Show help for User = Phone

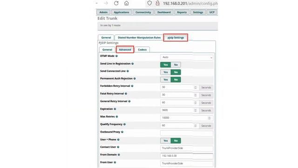click(x=118, y=140)
